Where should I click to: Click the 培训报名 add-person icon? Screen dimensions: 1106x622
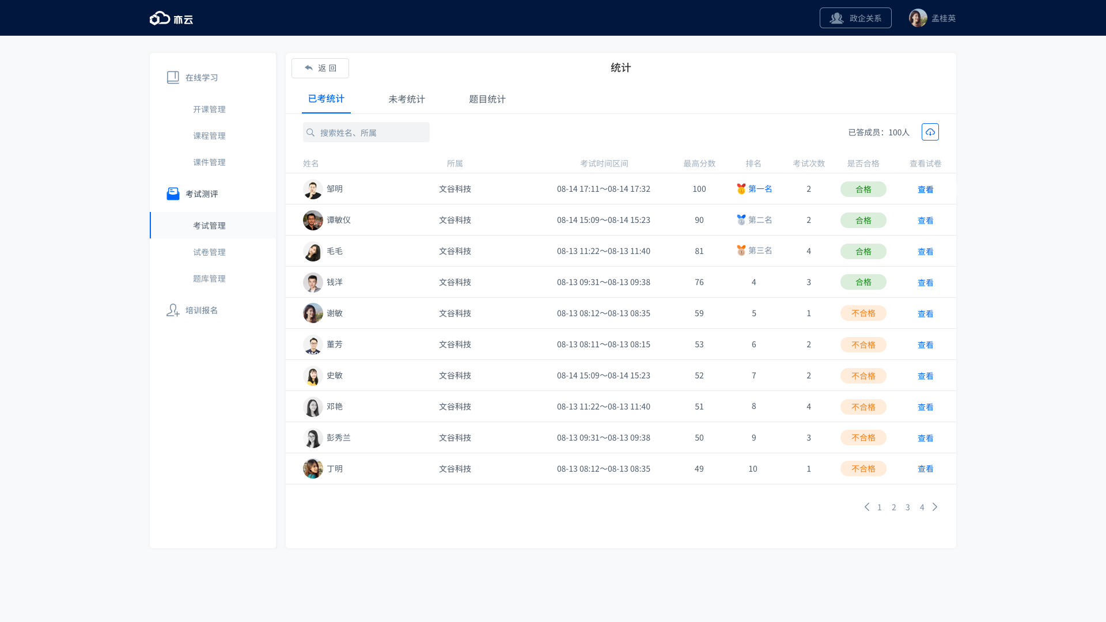pyautogui.click(x=173, y=310)
